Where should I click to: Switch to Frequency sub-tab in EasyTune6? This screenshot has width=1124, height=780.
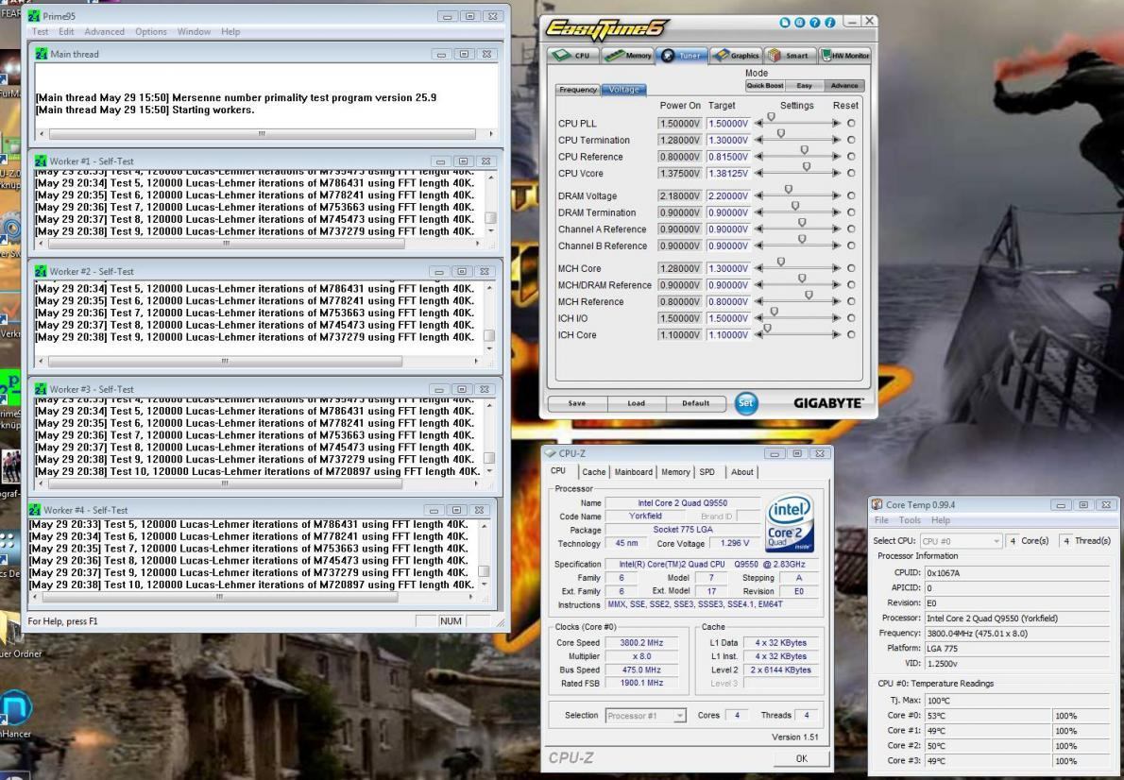[578, 90]
